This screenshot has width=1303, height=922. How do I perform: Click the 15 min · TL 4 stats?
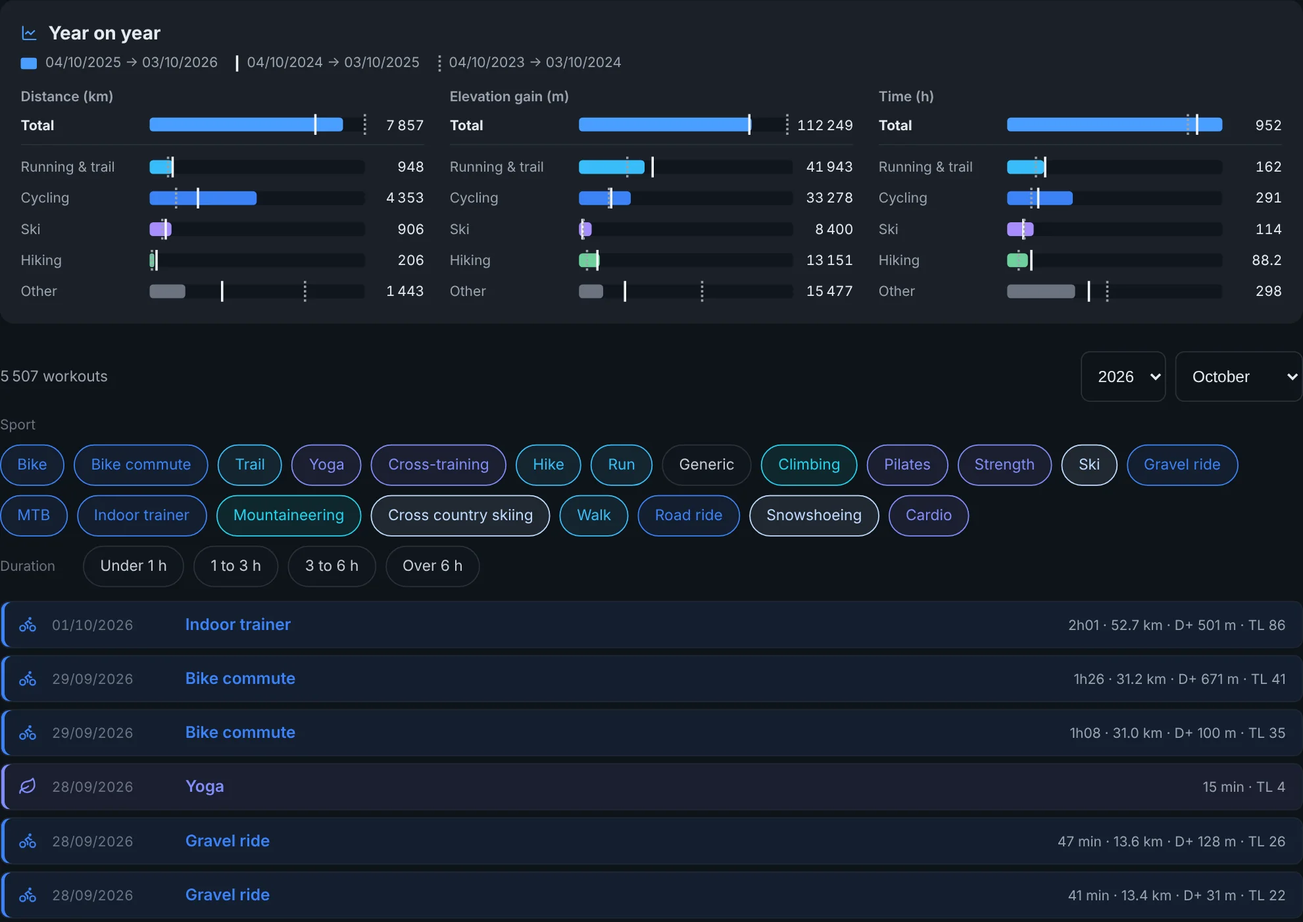coord(1244,787)
